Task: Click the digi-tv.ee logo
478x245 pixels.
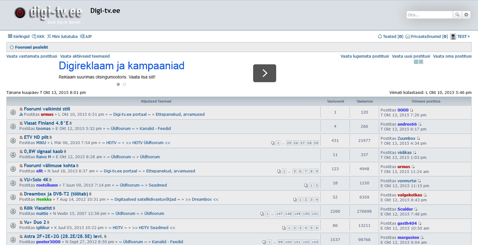Action: click(x=48, y=14)
